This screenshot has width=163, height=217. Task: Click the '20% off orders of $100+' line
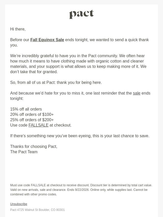[x=32, y=114]
